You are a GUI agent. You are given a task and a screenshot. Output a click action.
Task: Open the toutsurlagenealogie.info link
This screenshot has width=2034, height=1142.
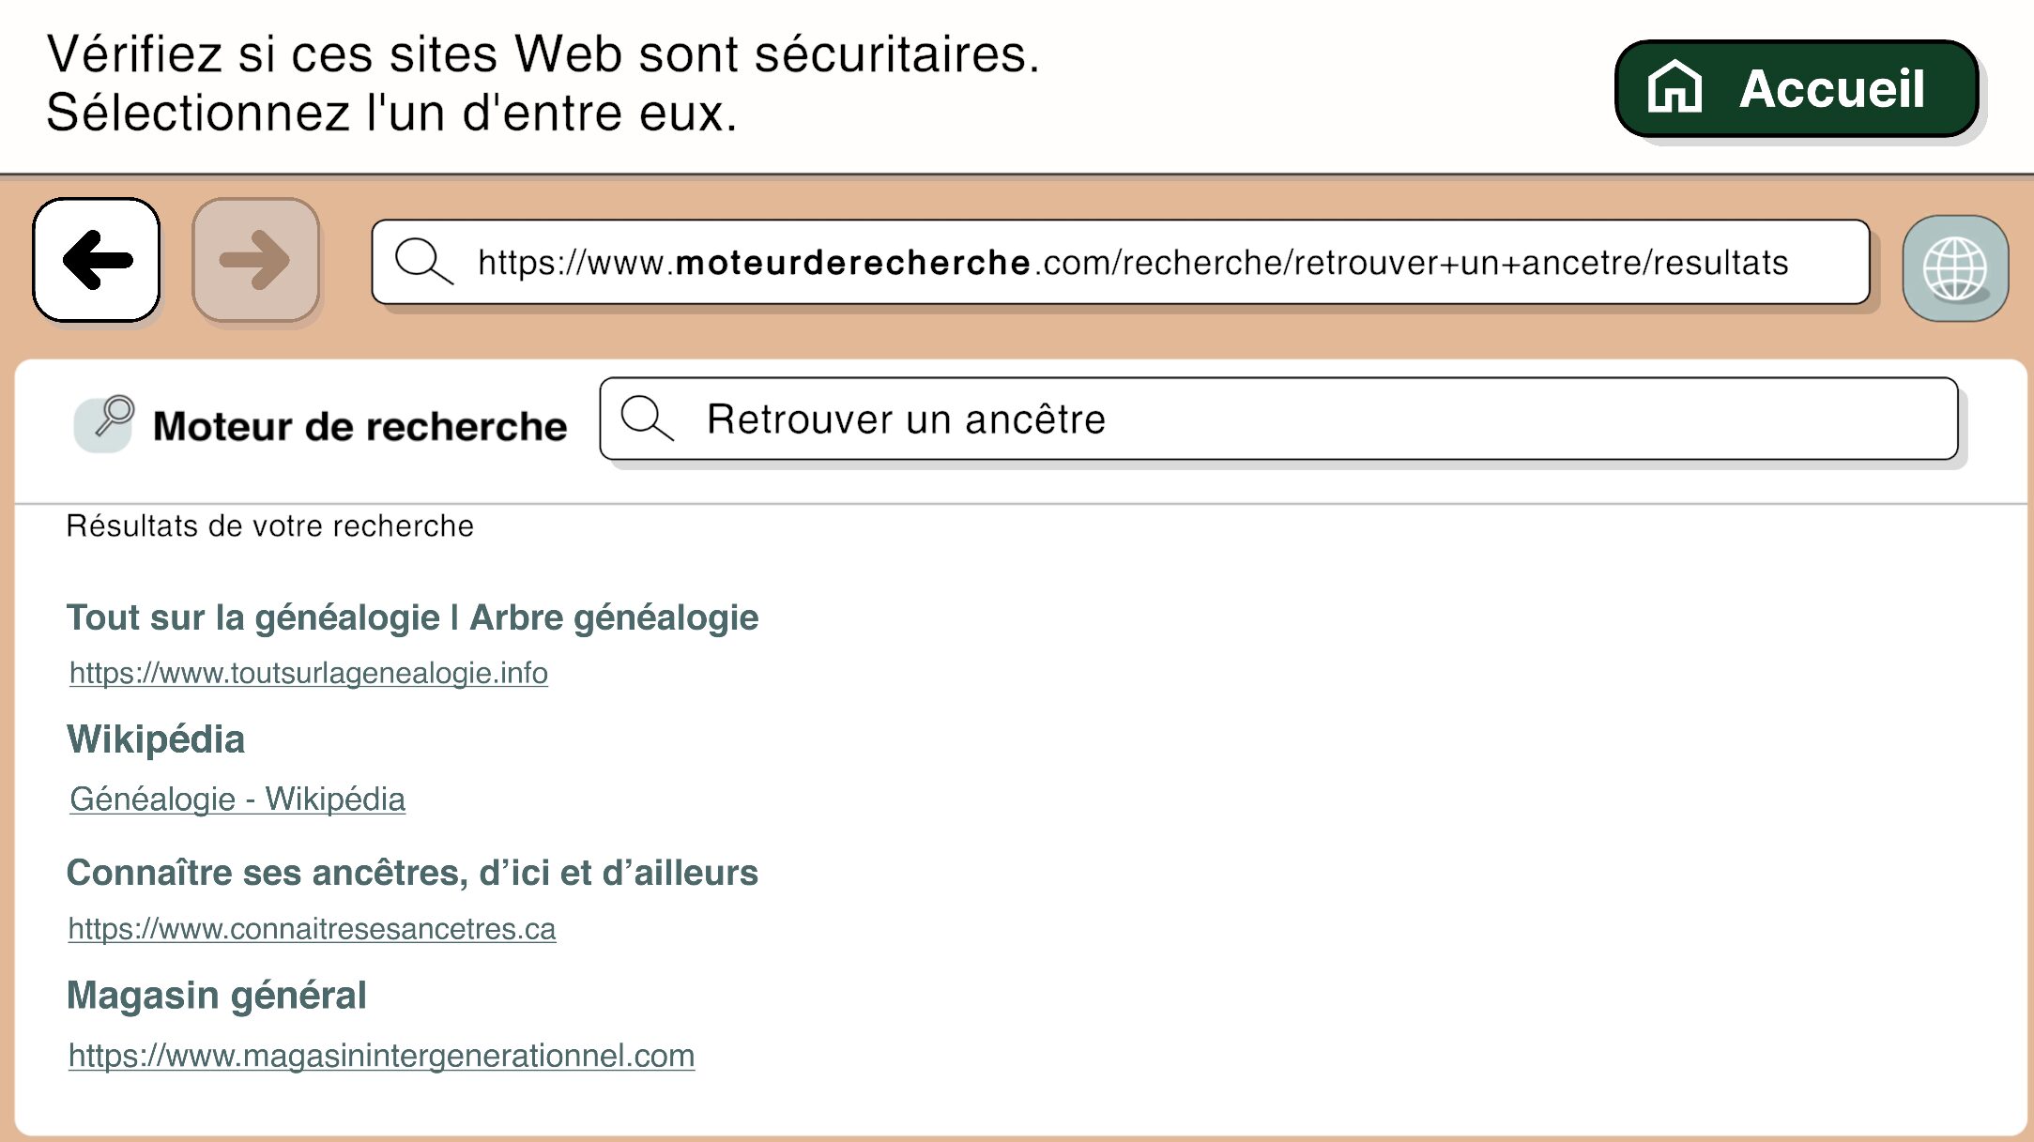(309, 673)
